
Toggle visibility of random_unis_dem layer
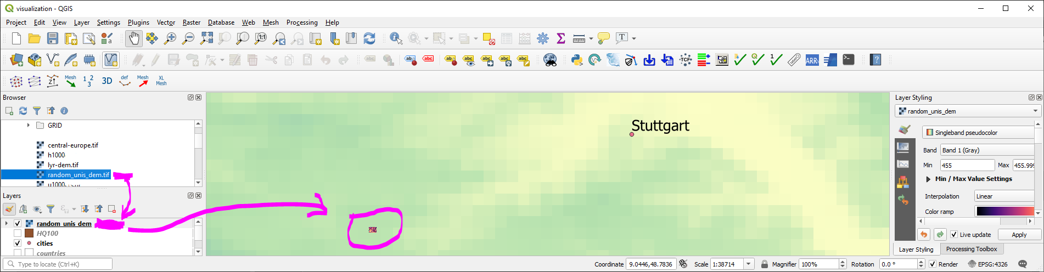click(18, 224)
